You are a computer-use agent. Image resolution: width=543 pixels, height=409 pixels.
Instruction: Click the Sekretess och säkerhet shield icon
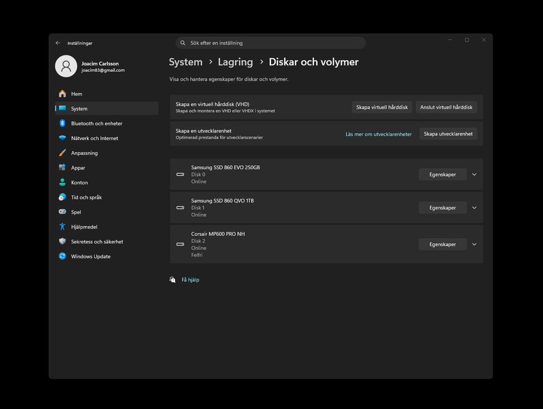tap(62, 242)
